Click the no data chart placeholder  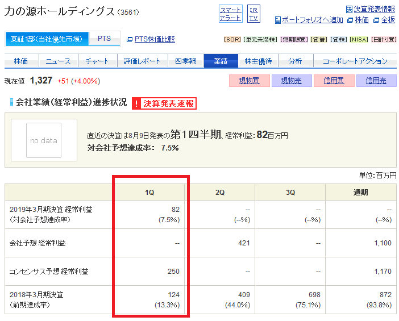point(44,140)
